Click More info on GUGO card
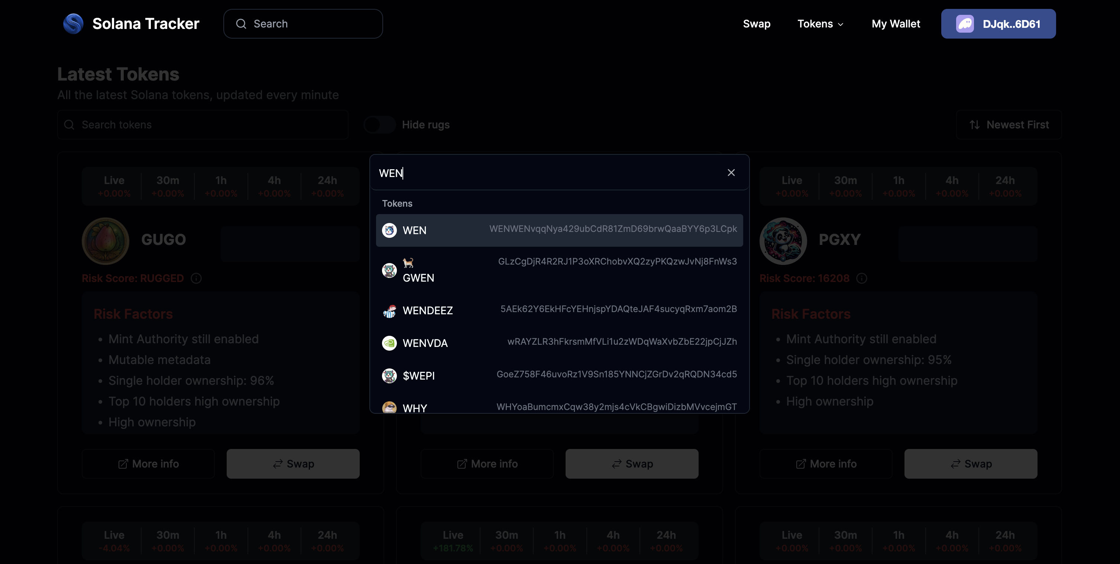Viewport: 1120px width, 564px height. click(148, 464)
